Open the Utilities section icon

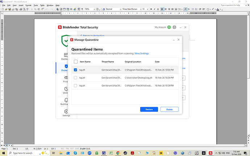pyautogui.click(x=66, y=89)
